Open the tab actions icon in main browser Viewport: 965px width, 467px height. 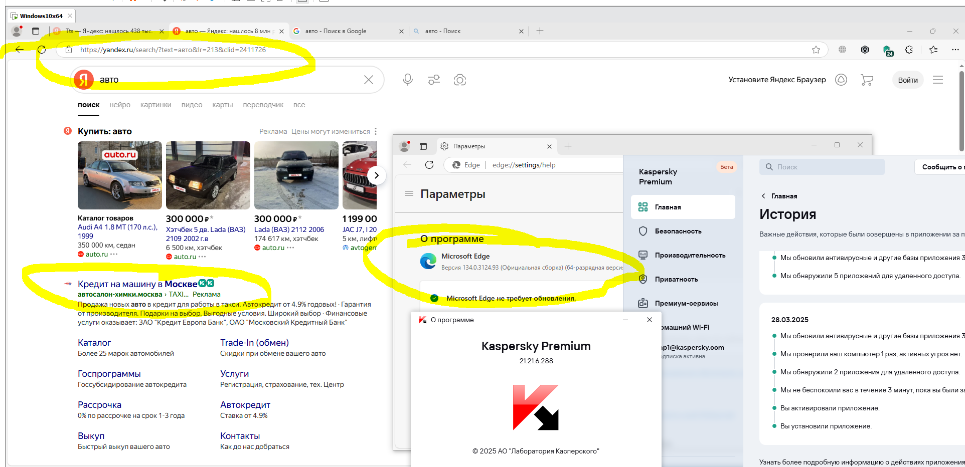click(x=36, y=31)
